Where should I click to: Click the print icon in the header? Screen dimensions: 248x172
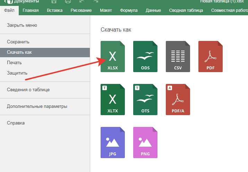coord(68,1)
